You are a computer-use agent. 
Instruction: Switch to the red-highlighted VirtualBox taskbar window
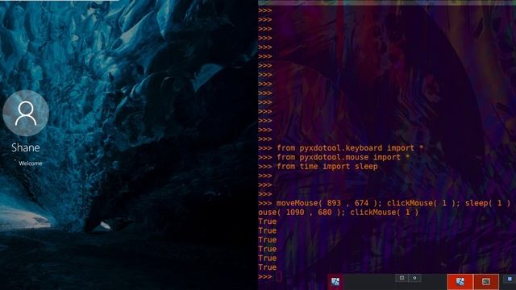point(460,282)
